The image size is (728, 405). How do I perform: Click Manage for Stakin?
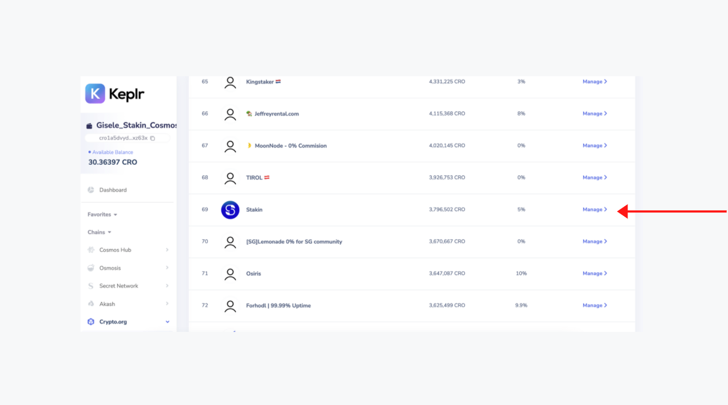coord(595,210)
